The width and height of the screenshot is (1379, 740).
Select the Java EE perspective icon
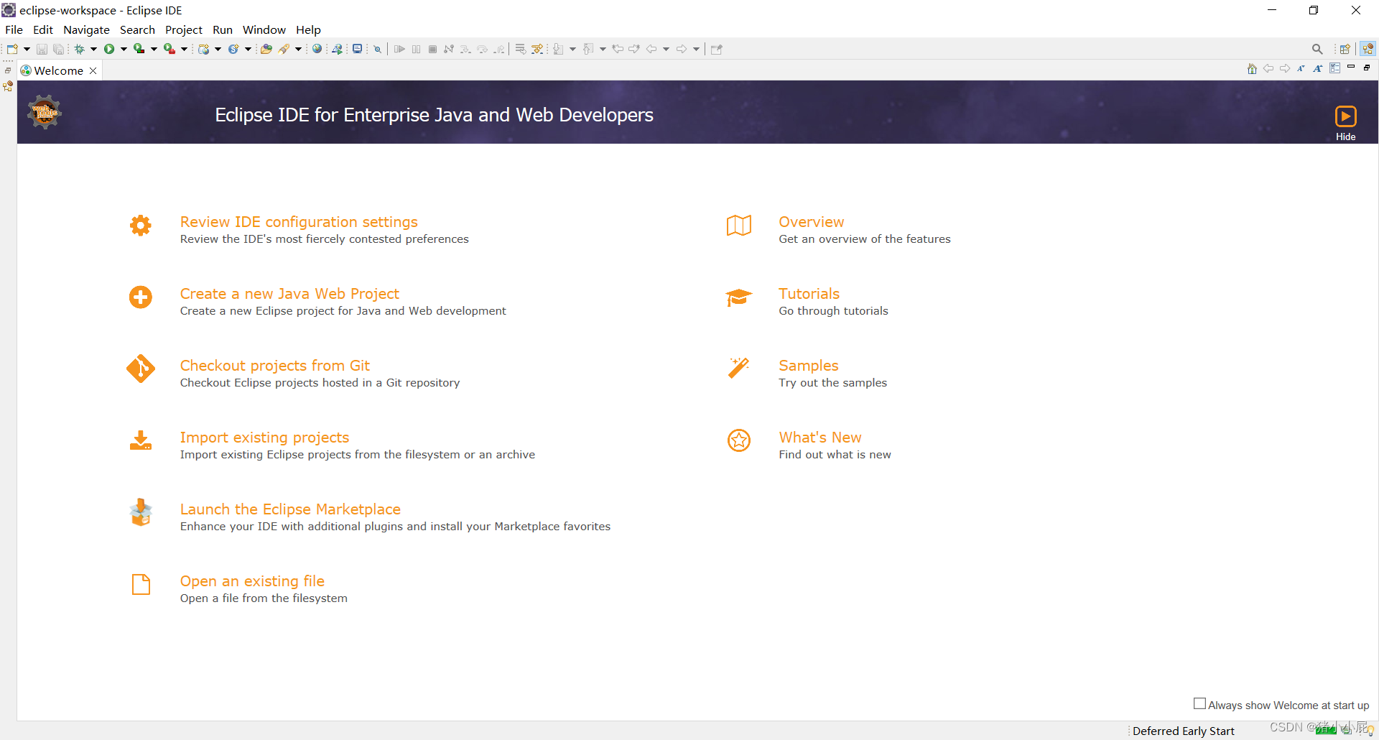[x=1368, y=49]
